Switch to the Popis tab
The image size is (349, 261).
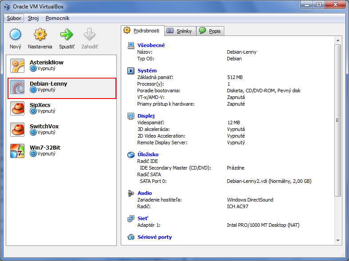click(210, 31)
